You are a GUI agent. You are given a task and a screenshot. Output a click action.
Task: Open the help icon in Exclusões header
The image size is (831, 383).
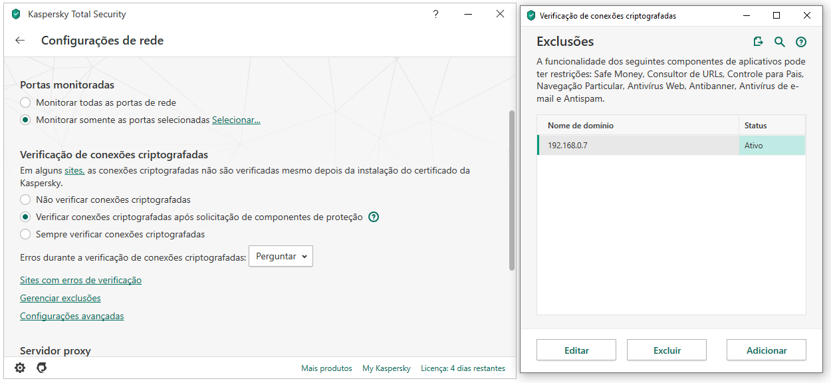point(801,42)
